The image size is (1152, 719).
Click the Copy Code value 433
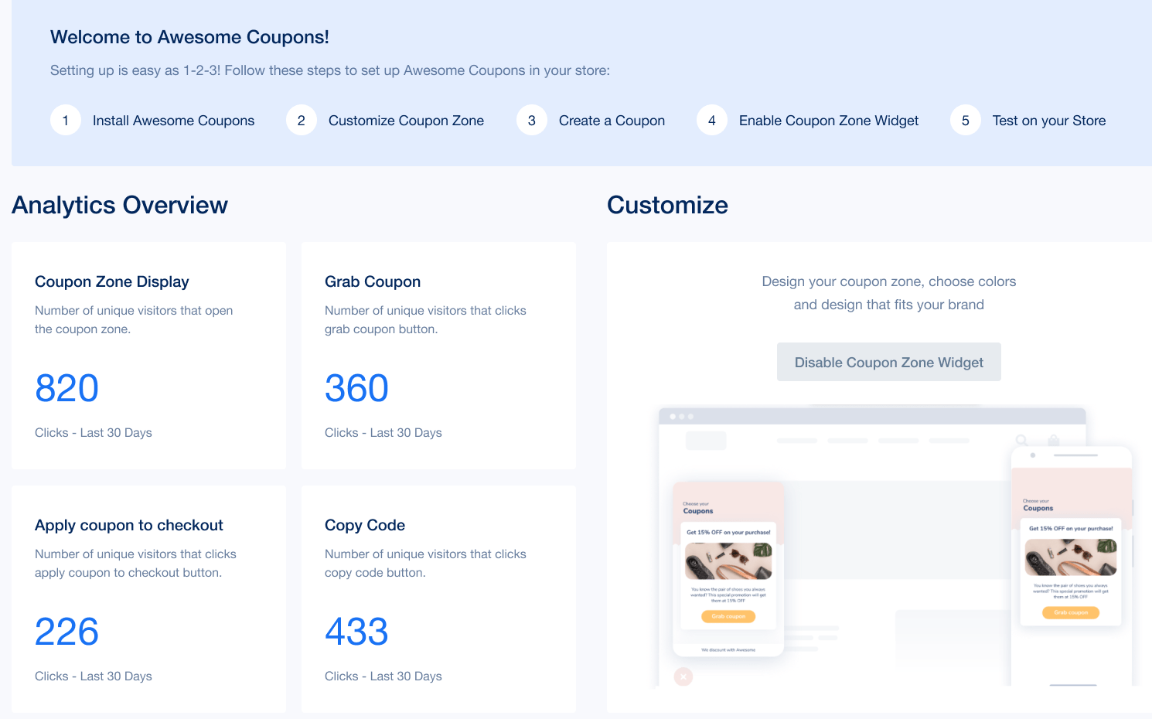tap(356, 632)
